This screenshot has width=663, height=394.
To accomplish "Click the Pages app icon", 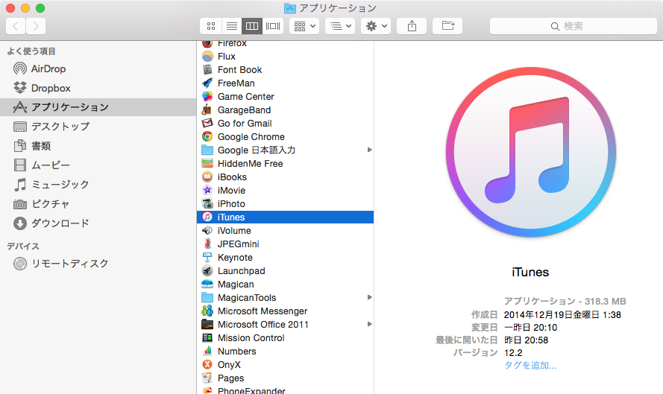I will [207, 378].
